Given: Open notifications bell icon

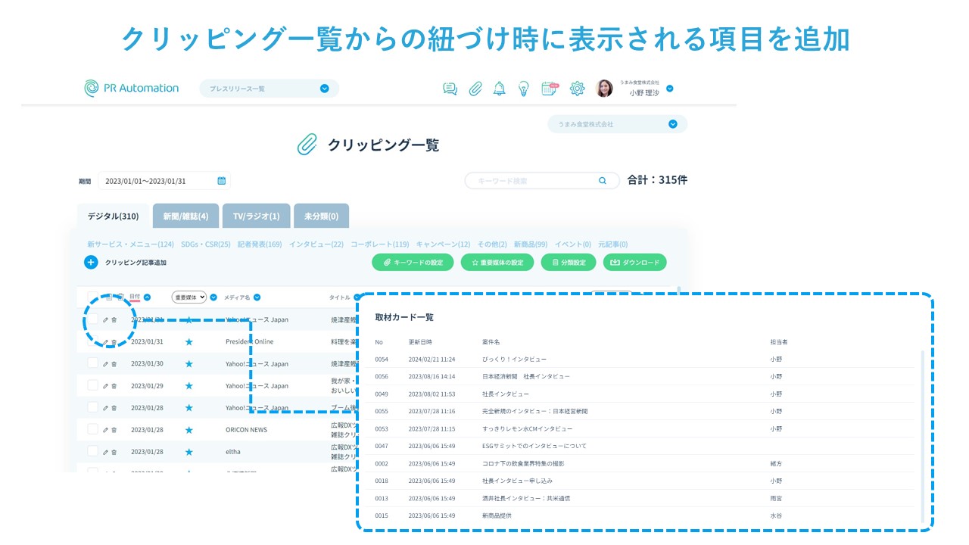Looking at the screenshot, I should tap(499, 89).
